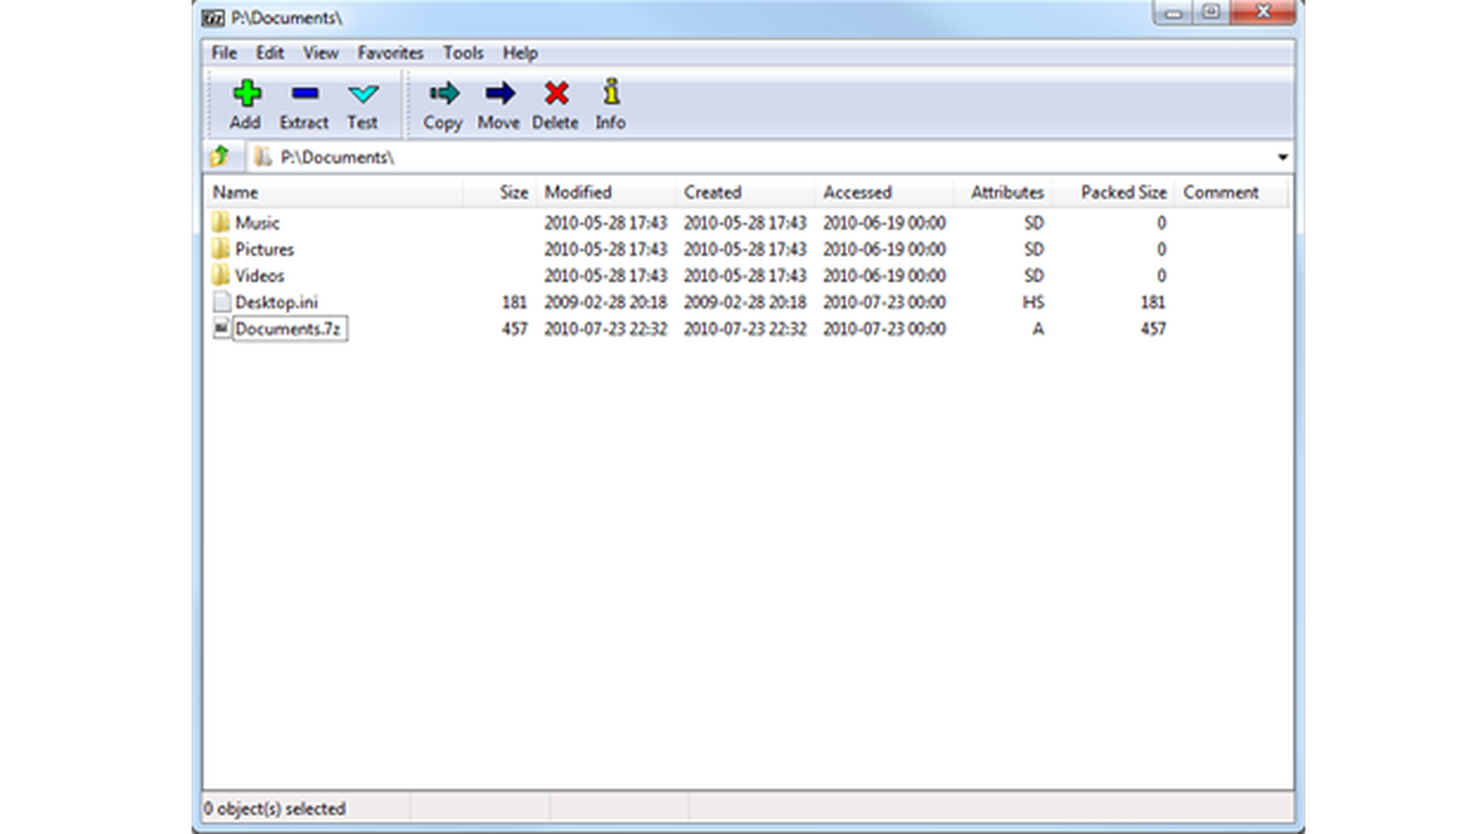Select the Documents.7z archive
Image resolution: width=1478 pixels, height=834 pixels.
(x=287, y=329)
